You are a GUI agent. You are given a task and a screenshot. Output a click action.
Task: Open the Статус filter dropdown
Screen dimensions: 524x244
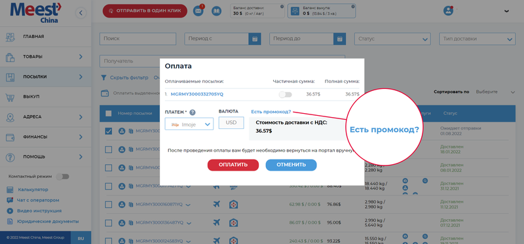pos(392,39)
